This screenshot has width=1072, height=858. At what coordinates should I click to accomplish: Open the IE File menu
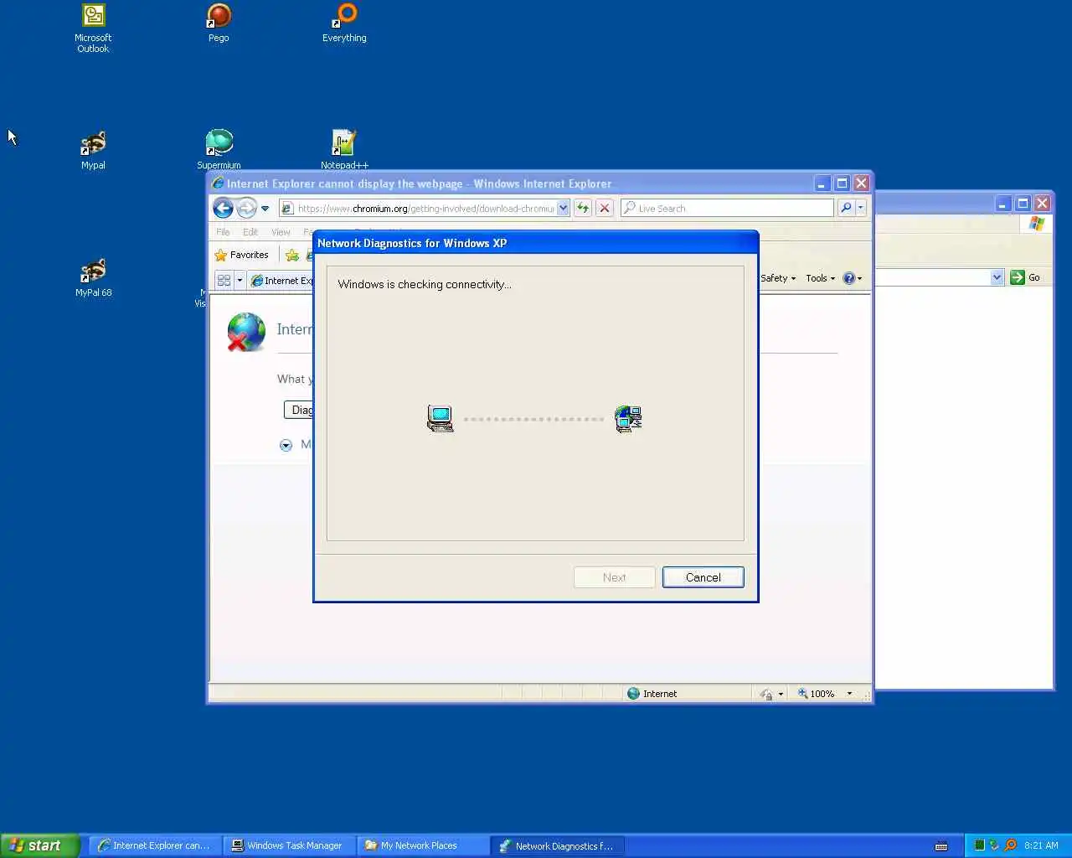pyautogui.click(x=223, y=232)
